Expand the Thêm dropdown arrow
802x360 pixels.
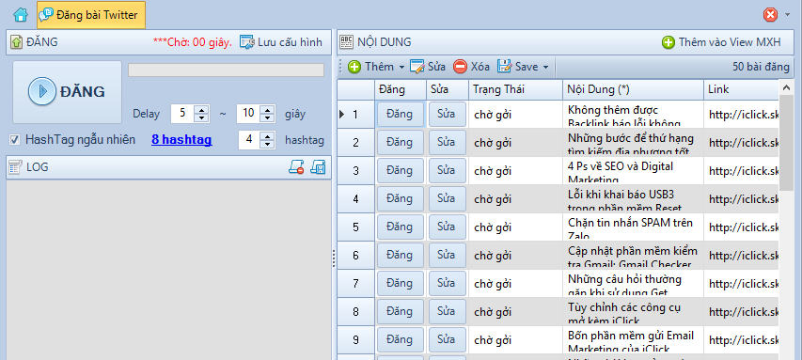click(x=402, y=67)
